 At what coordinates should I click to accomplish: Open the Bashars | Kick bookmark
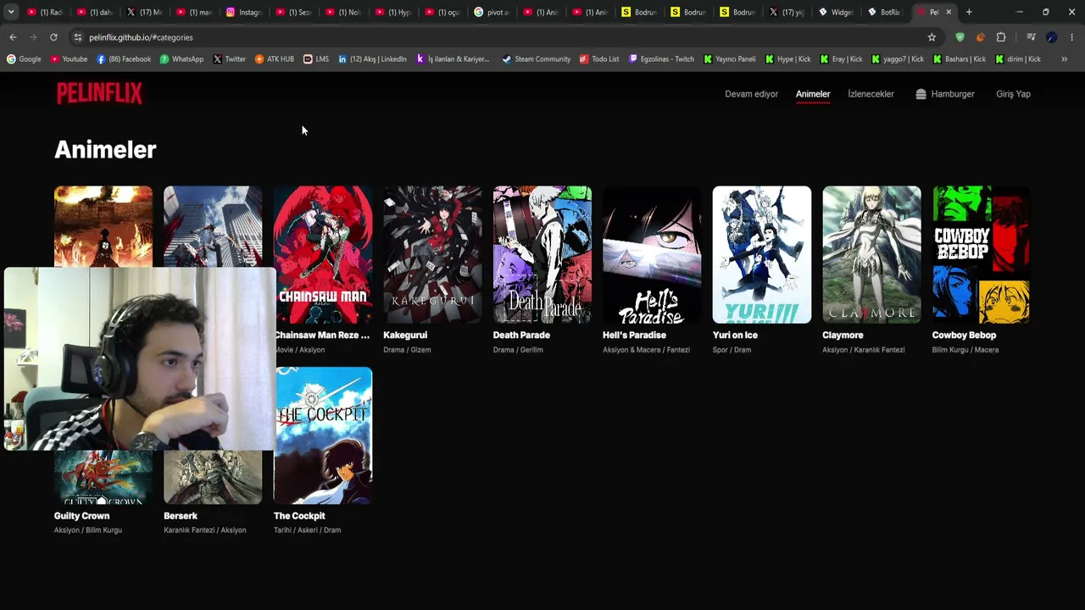click(959, 59)
